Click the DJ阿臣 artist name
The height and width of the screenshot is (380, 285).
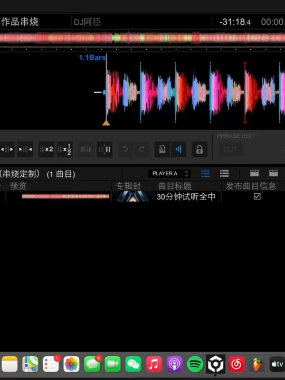tap(87, 22)
